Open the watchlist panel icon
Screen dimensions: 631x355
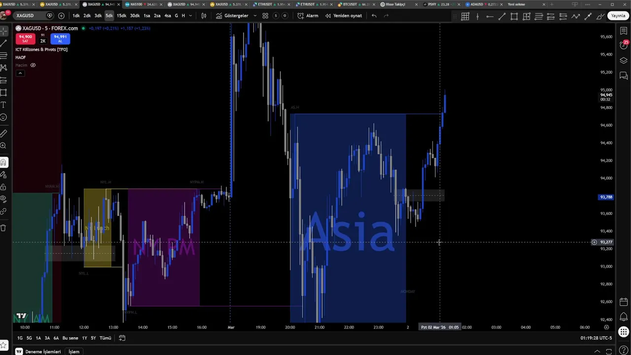(624, 31)
